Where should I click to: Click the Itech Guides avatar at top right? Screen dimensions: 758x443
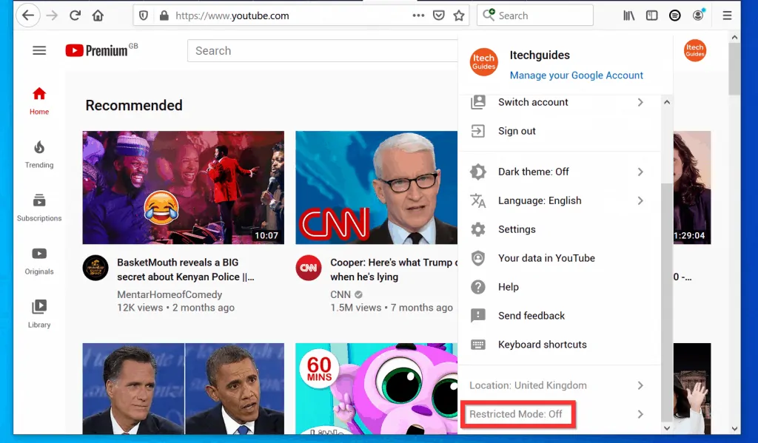click(694, 50)
